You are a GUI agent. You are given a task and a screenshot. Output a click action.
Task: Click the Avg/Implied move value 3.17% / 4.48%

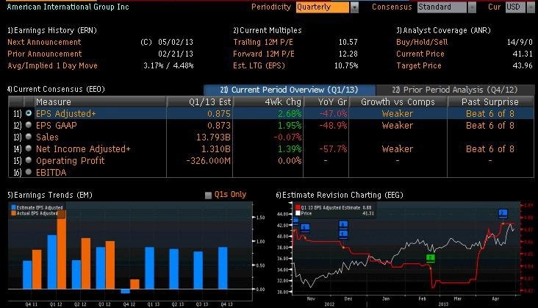coord(168,65)
